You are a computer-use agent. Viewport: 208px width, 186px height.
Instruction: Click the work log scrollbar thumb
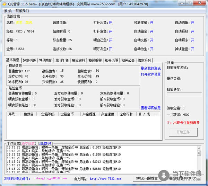click(x=199, y=153)
